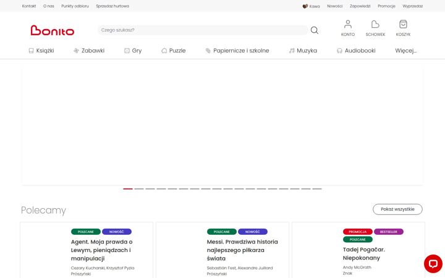Open the Puzzle category menu
The width and height of the screenshot is (445, 278).
pos(177,51)
